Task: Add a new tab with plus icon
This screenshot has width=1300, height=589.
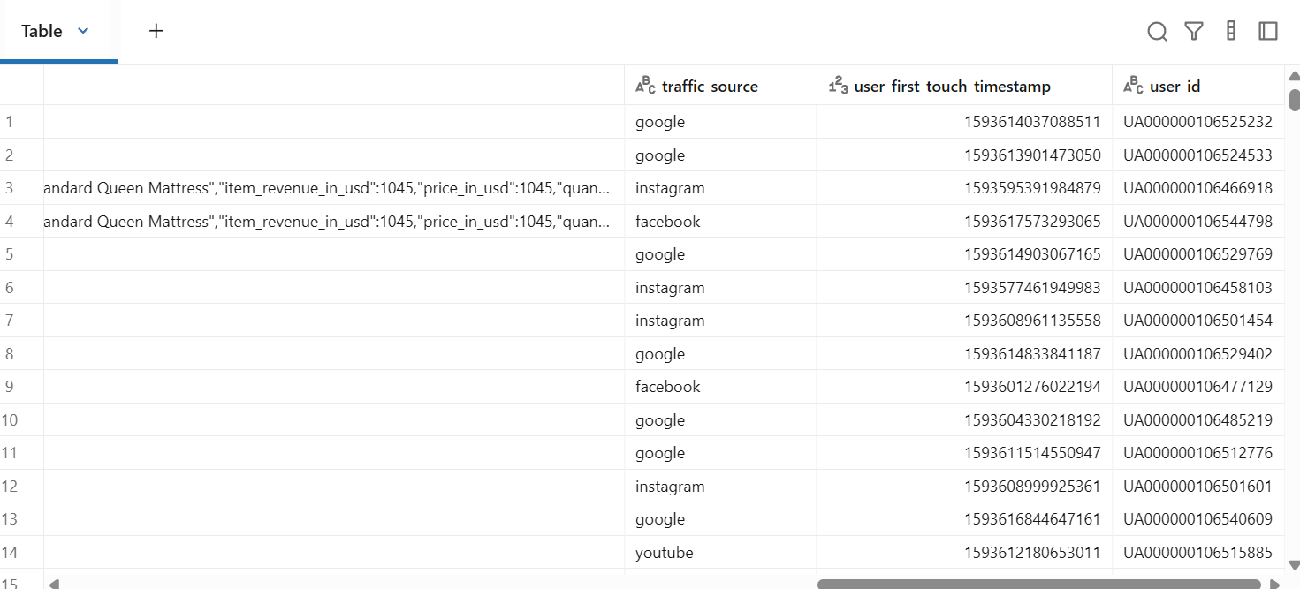Action: tap(156, 31)
